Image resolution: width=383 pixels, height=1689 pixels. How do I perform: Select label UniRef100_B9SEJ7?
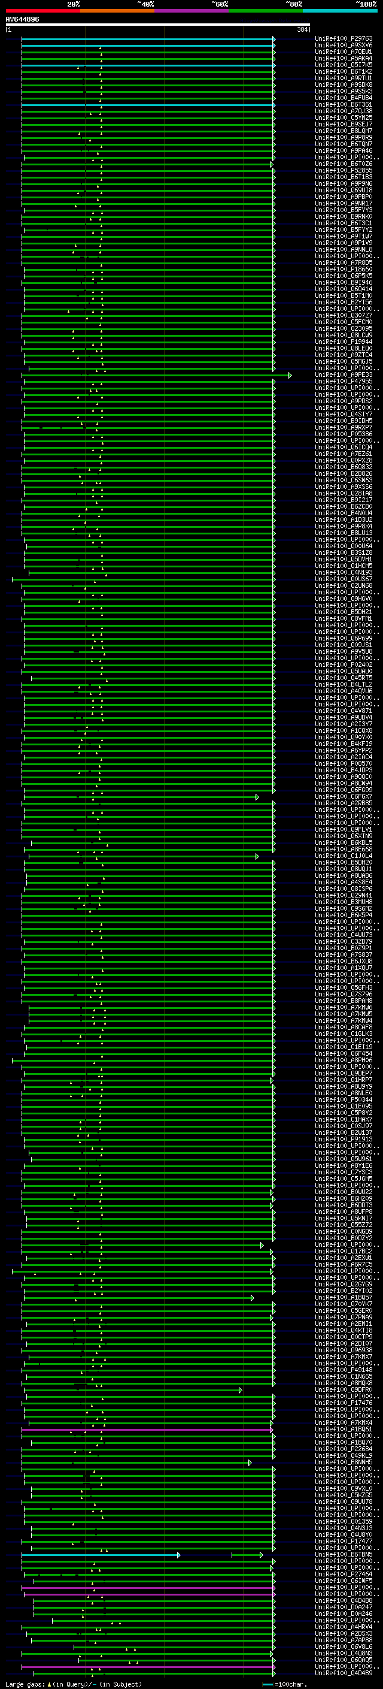click(x=344, y=125)
